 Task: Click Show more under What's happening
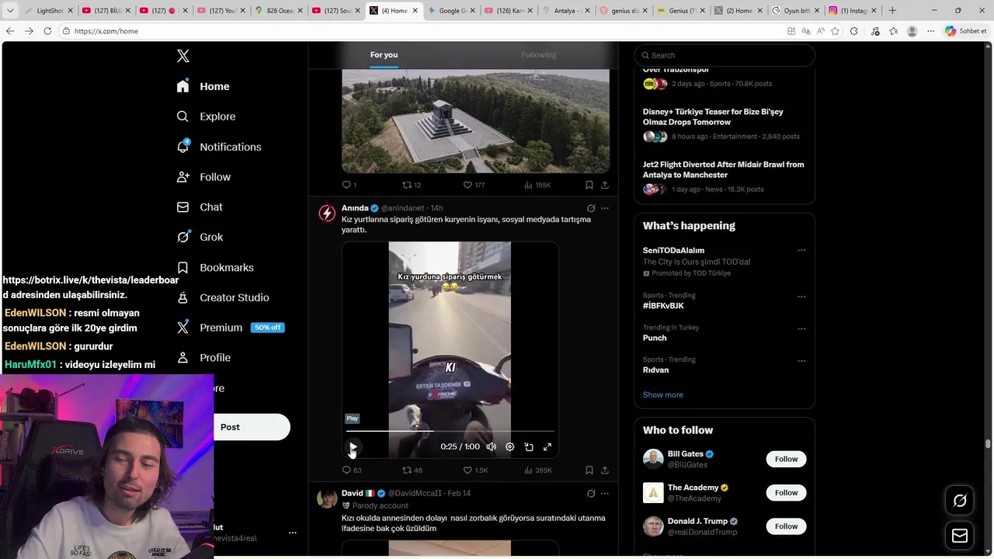click(x=663, y=395)
